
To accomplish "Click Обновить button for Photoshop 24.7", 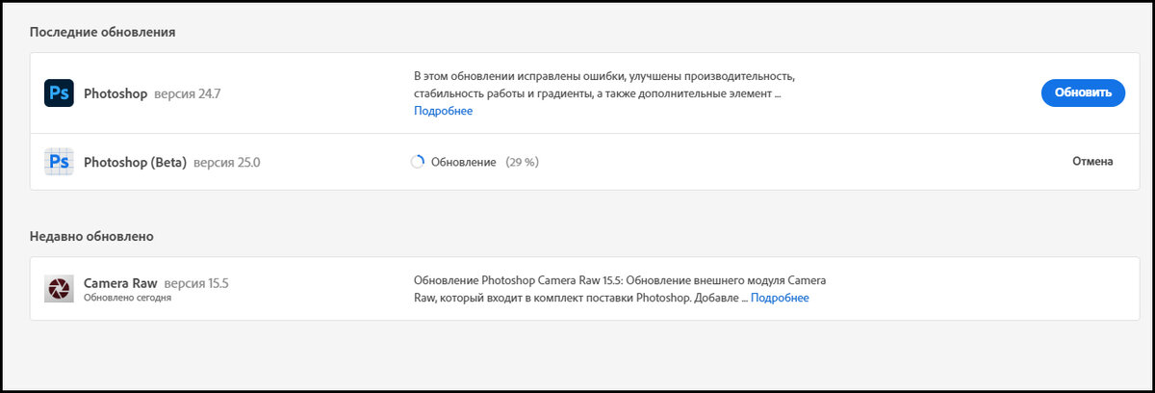I will pyautogui.click(x=1083, y=92).
